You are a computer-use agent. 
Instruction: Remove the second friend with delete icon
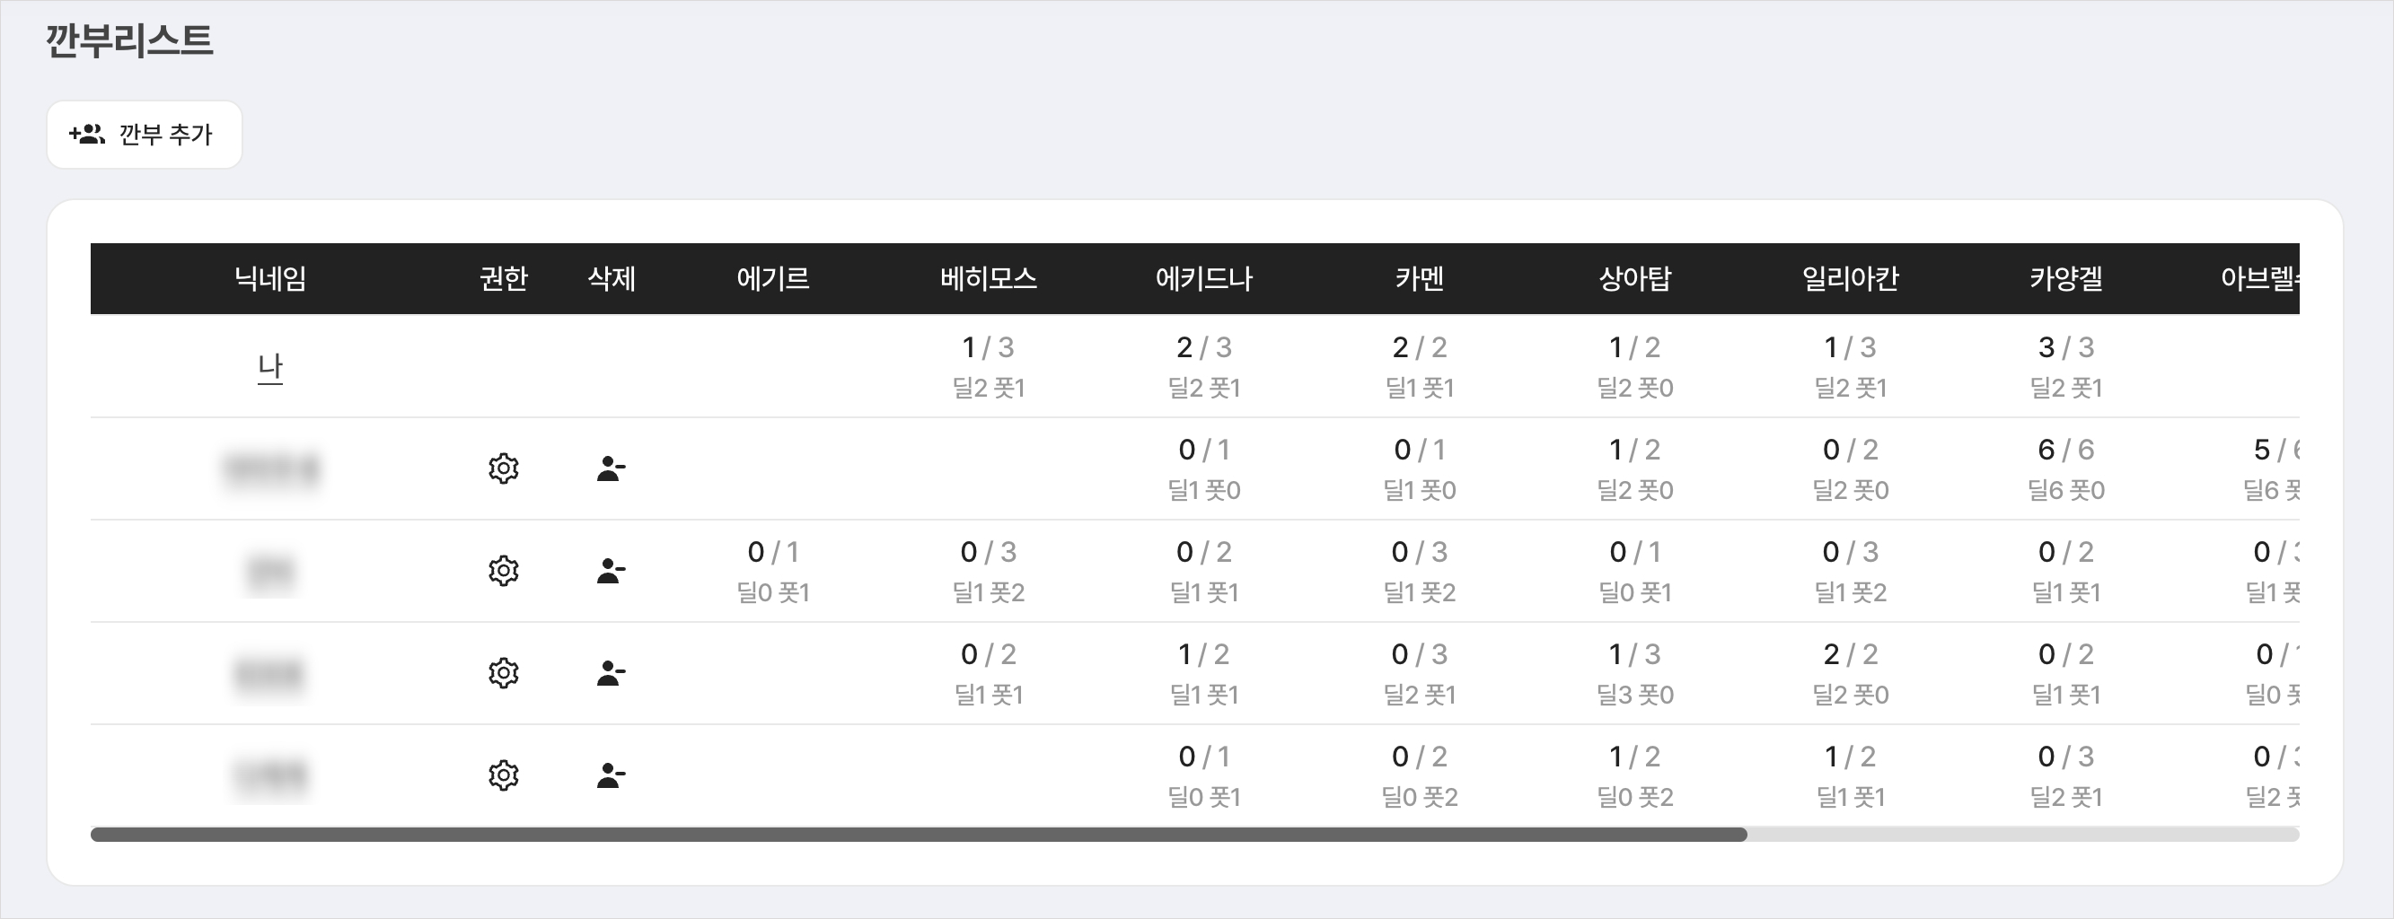coord(611,571)
